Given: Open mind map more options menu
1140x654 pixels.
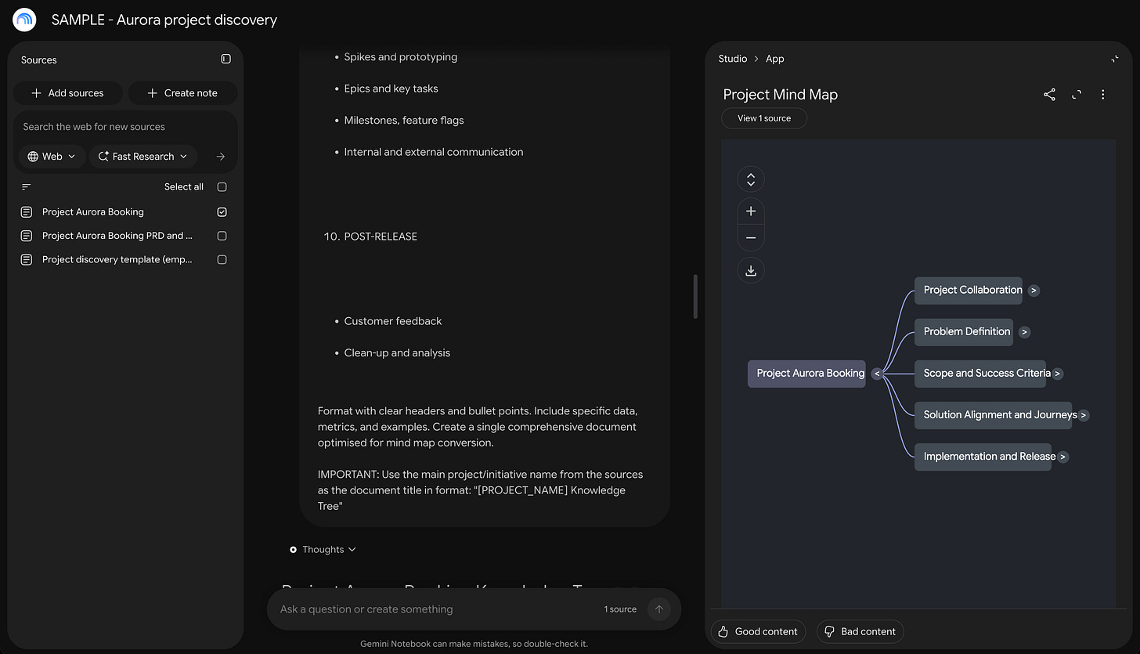Looking at the screenshot, I should coord(1103,95).
